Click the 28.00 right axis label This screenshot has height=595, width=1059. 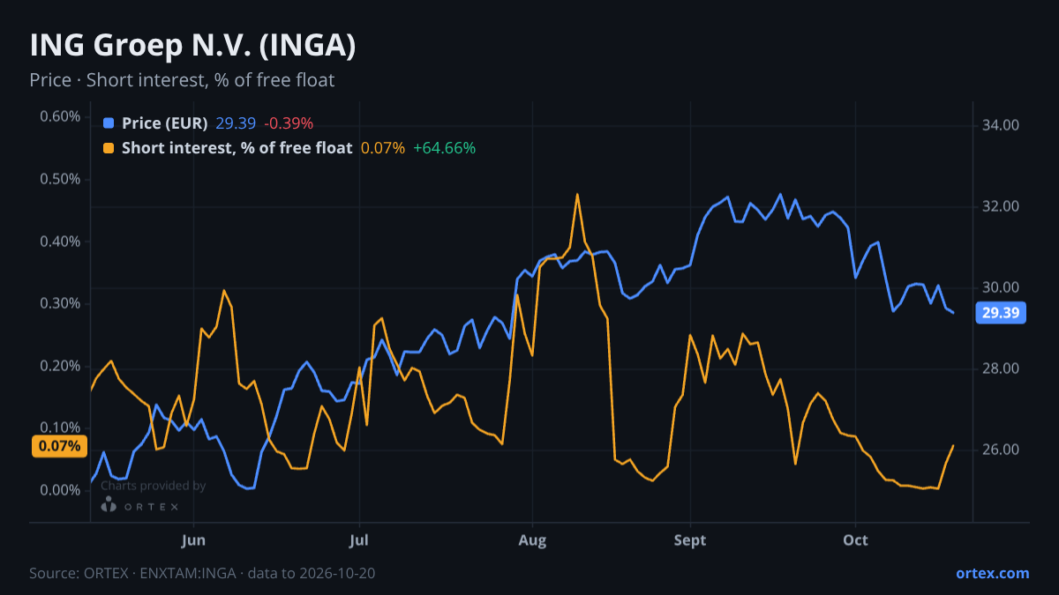1001,368
